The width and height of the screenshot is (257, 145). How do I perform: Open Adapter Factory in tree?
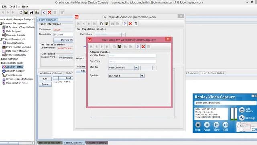tap(15, 67)
